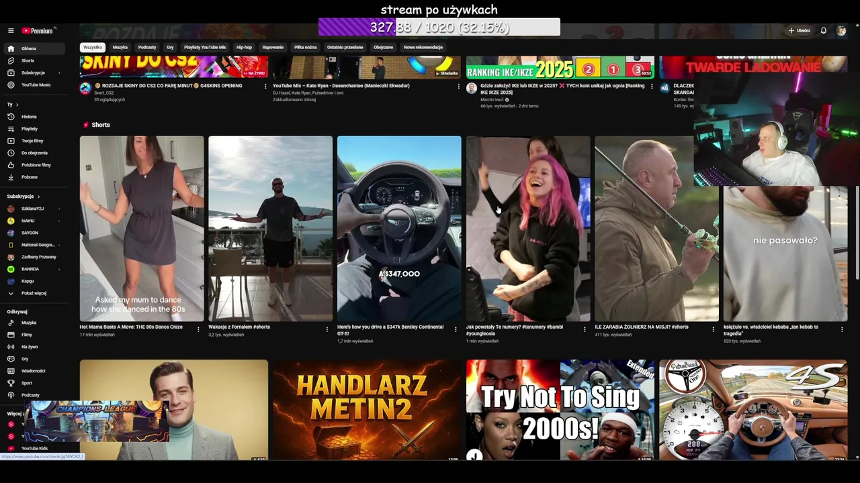Open the Do obejrzenia watch-later icon
The width and height of the screenshot is (860, 483).
pyautogui.click(x=11, y=153)
